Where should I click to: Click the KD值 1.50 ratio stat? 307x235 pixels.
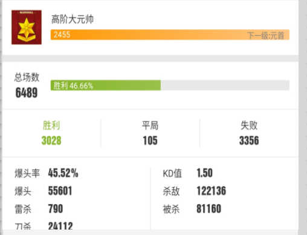(x=187, y=173)
